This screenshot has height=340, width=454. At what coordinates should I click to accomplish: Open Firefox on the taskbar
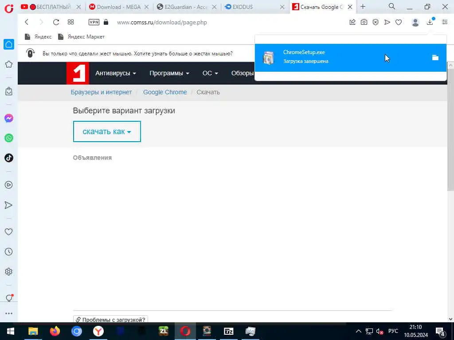click(x=55, y=331)
